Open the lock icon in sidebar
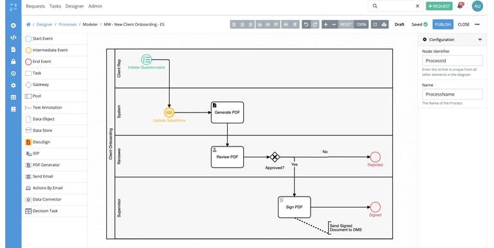 point(14,62)
